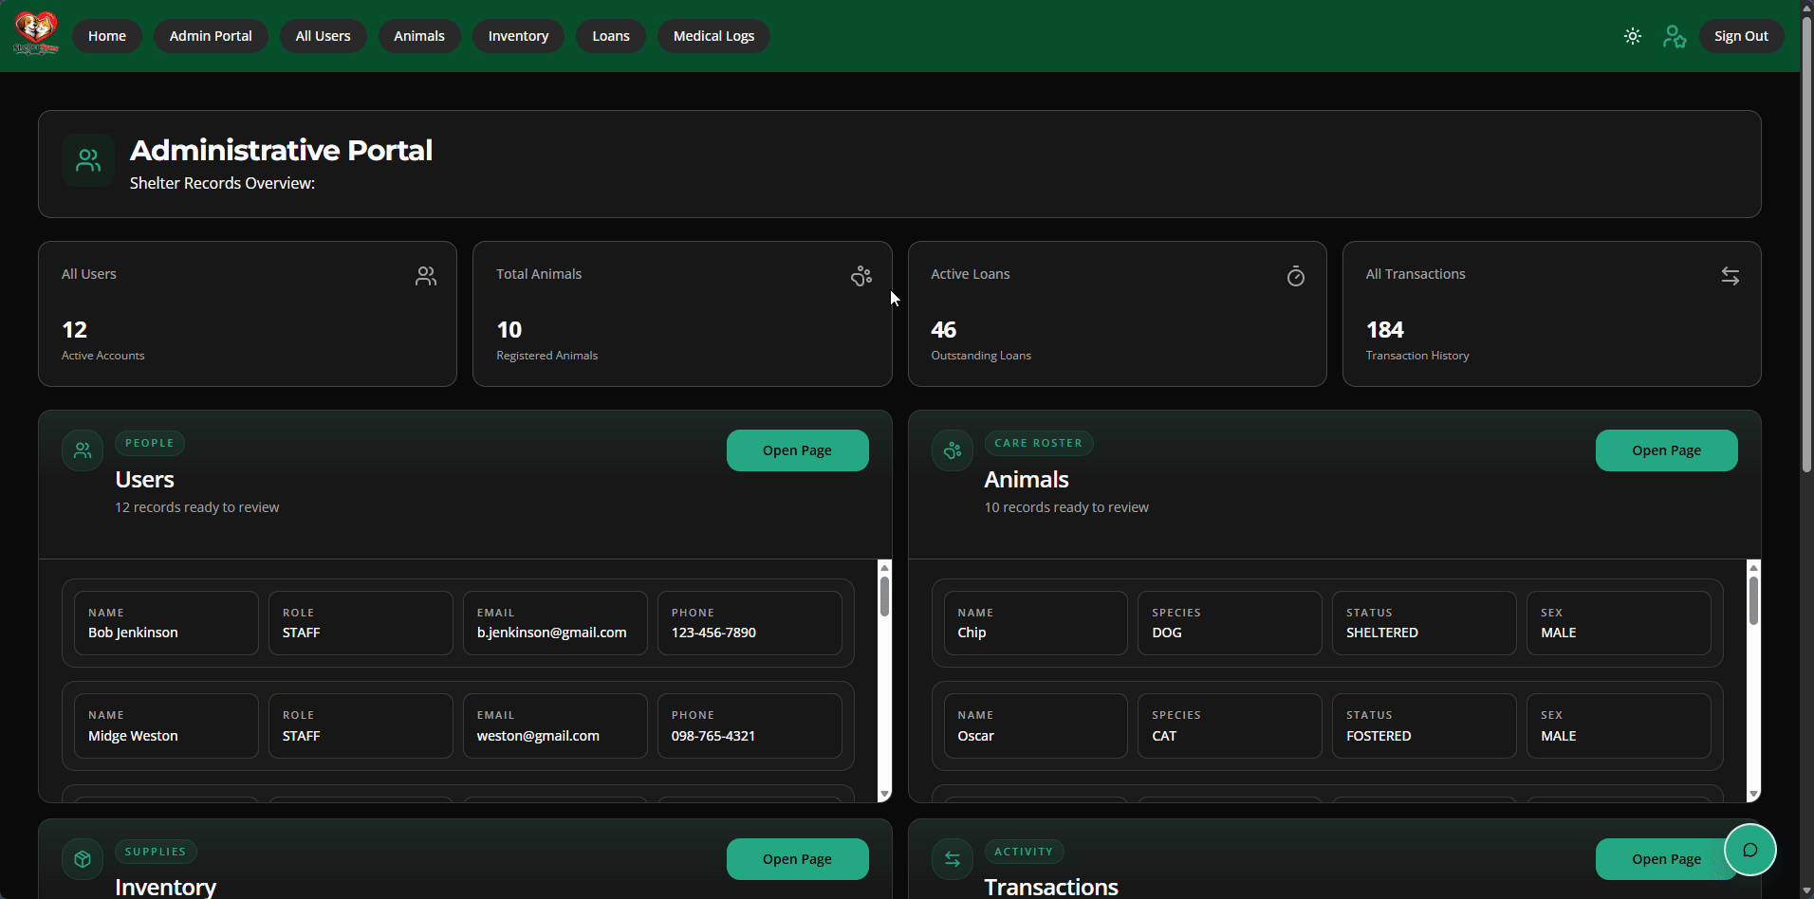Click the Animals list scroll down arrow

pyautogui.click(x=1753, y=795)
